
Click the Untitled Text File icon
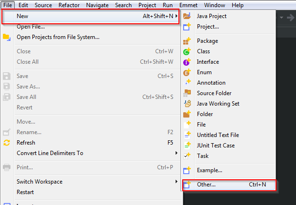(x=187, y=135)
